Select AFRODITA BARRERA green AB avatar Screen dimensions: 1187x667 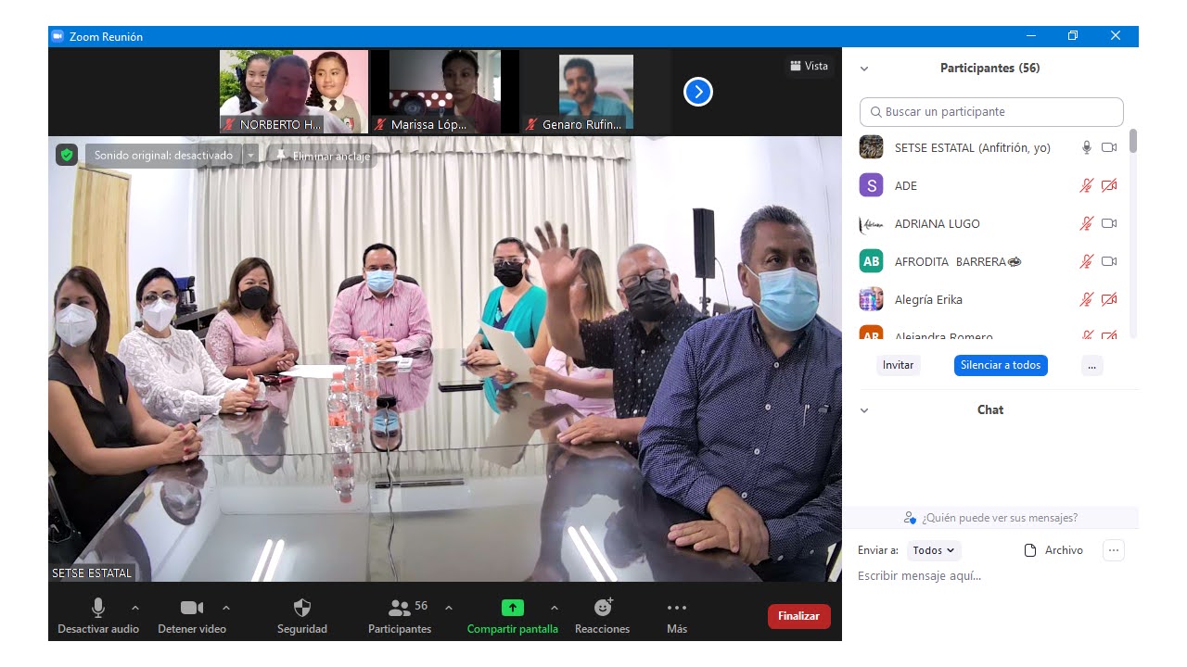871,261
